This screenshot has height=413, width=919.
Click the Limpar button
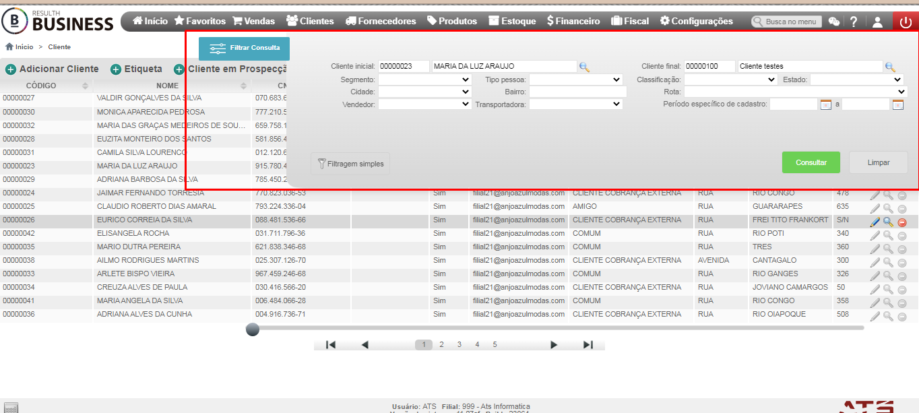(879, 162)
